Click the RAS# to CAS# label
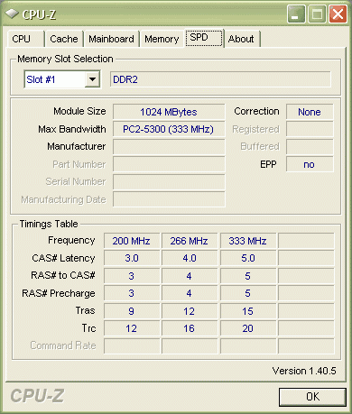Viewport: 352px width, 414px height. 63,275
